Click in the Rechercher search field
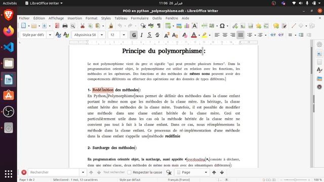 [x=54, y=172]
